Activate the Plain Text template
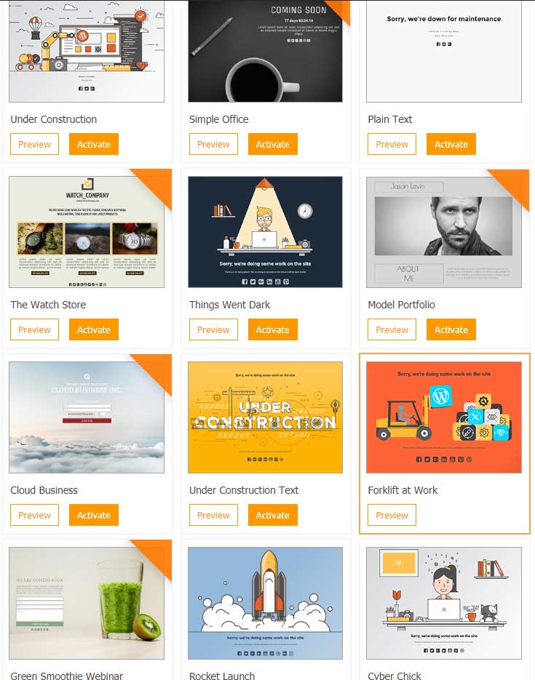 click(451, 144)
